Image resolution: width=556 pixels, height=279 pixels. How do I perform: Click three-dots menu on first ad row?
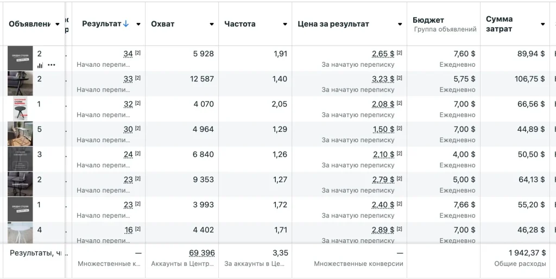pos(52,65)
